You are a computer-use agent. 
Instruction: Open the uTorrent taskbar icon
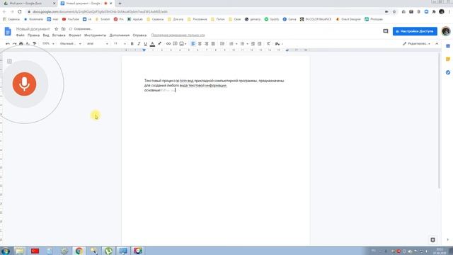[108, 251]
